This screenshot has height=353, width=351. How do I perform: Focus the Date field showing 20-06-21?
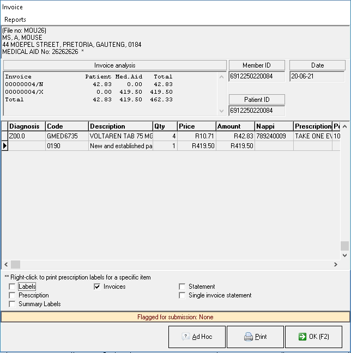coord(317,76)
